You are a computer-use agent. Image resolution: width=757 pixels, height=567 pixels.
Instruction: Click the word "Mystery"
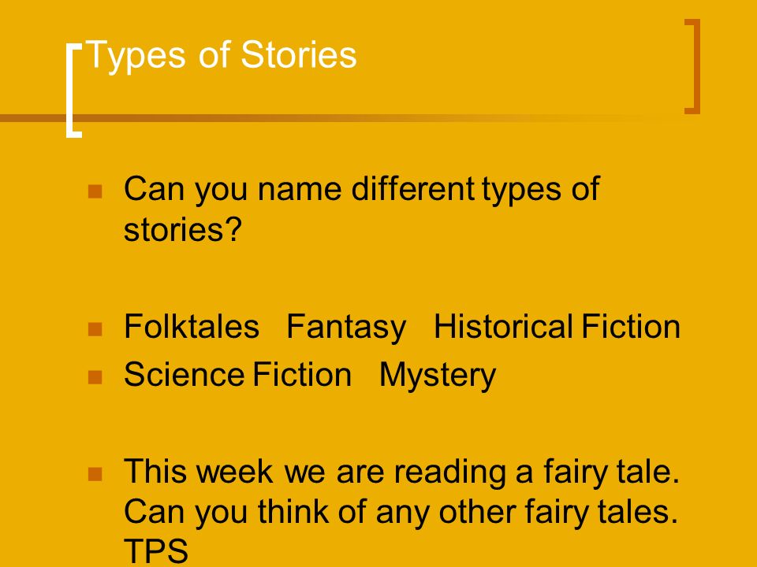[x=438, y=376]
